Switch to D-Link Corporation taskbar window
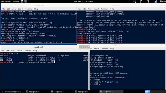The width and height of the screenshot is (166, 93). click(13, 92)
